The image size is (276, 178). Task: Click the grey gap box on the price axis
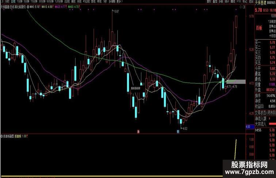[x=236, y=82]
